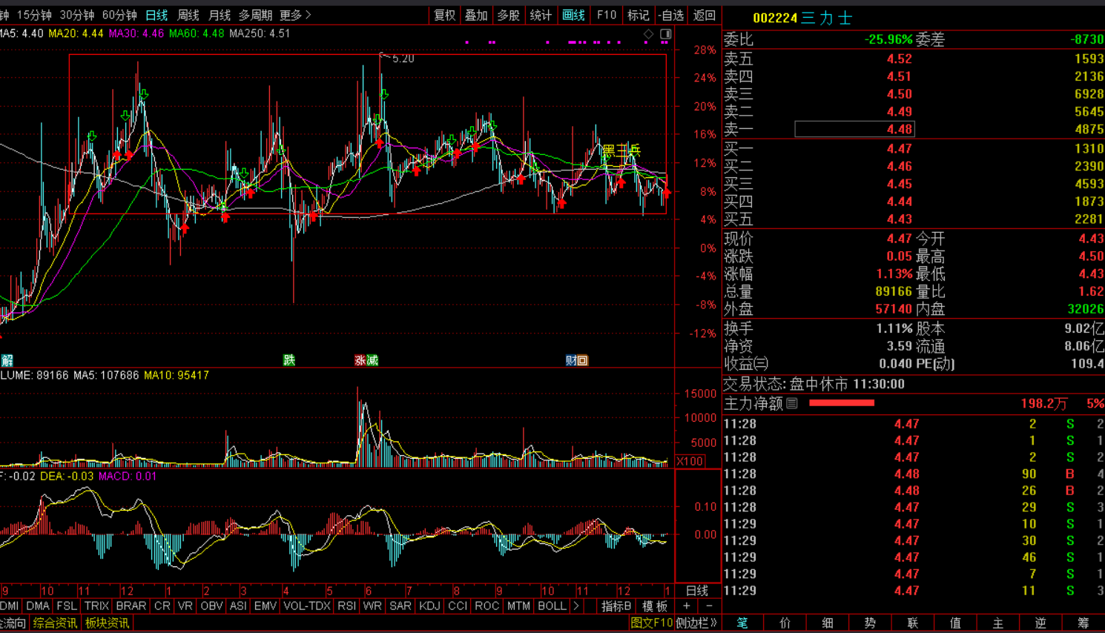Remove stock with -自选 button
The width and height of the screenshot is (1105, 633).
point(671,15)
